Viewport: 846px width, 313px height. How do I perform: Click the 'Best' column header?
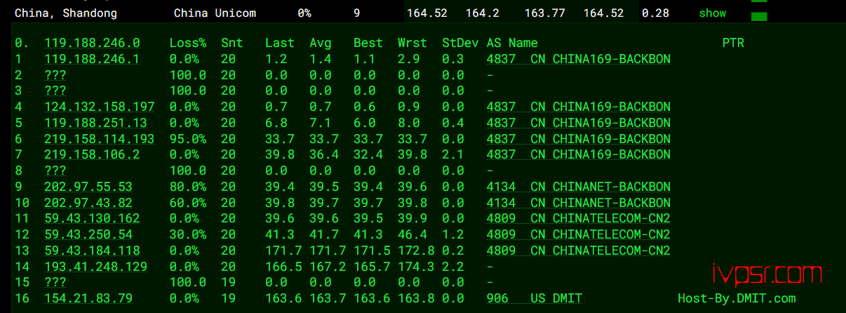coord(368,44)
